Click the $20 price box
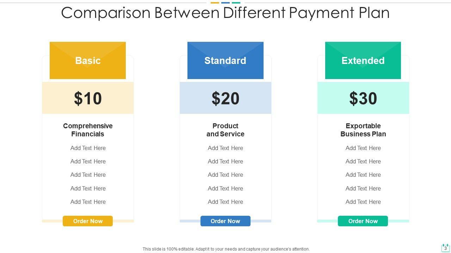The height and width of the screenshot is (253, 451). (225, 98)
